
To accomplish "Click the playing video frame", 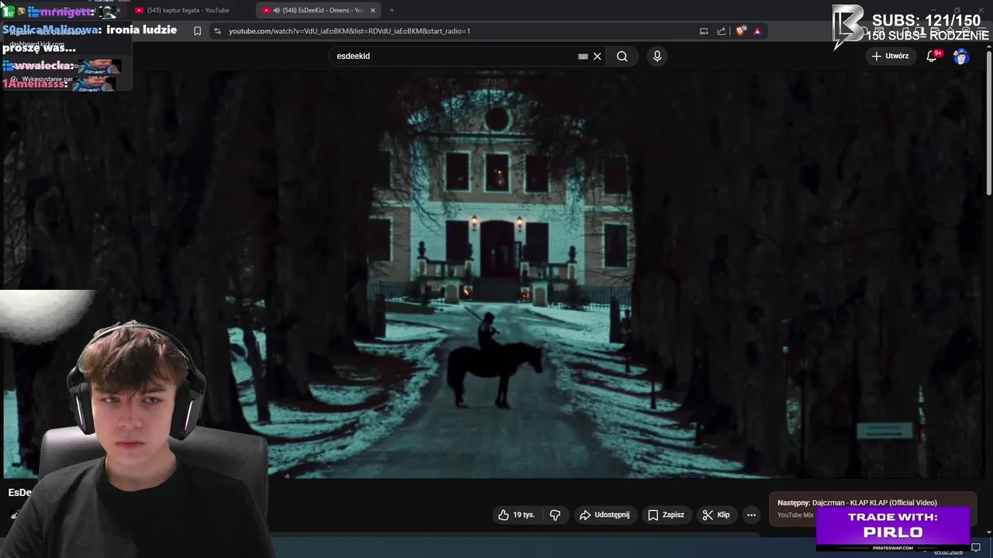I will (x=493, y=274).
